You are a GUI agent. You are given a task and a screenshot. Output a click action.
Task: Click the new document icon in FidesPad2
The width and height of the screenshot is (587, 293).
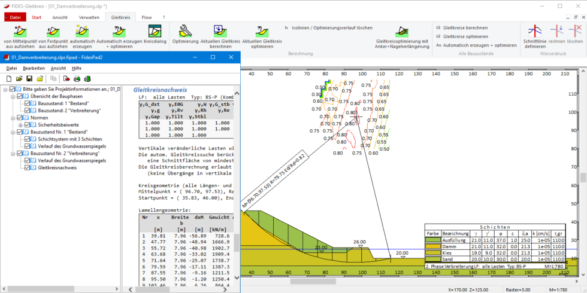9,78
